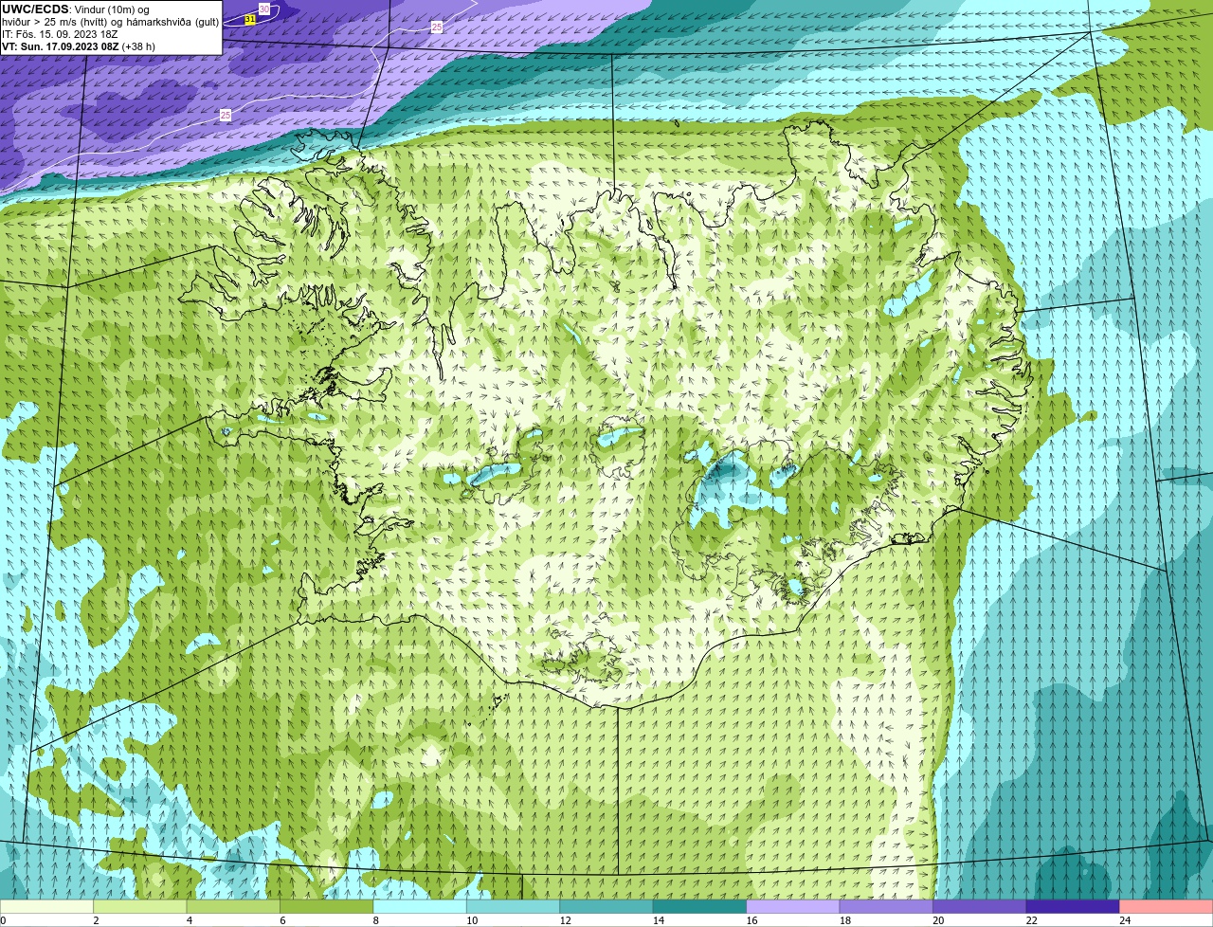Click the "12" label on the color scale
The width and height of the screenshot is (1213, 927).
tap(565, 920)
